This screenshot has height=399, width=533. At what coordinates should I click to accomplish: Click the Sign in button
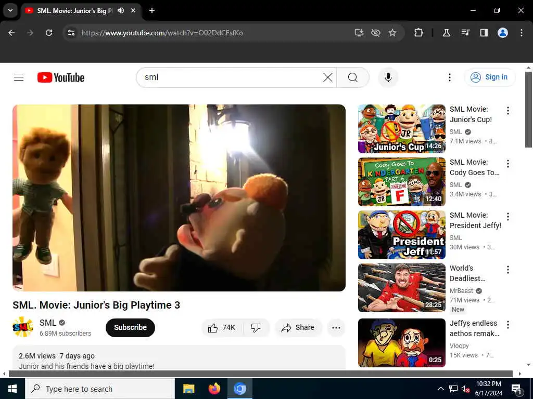[x=490, y=77]
